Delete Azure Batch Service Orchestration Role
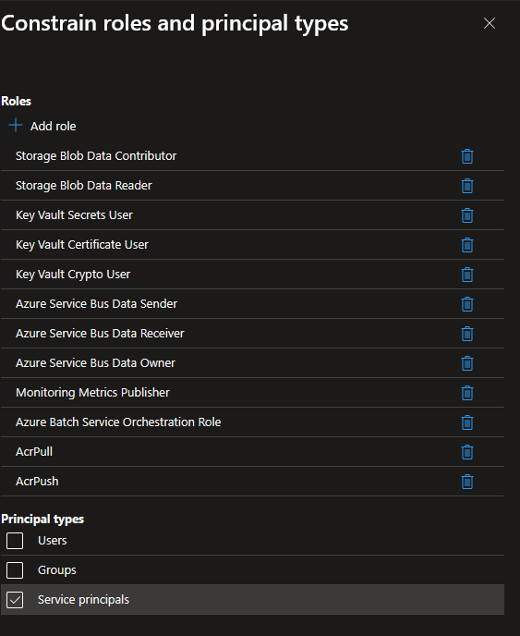Screen dimensions: 520x636 tap(467, 422)
